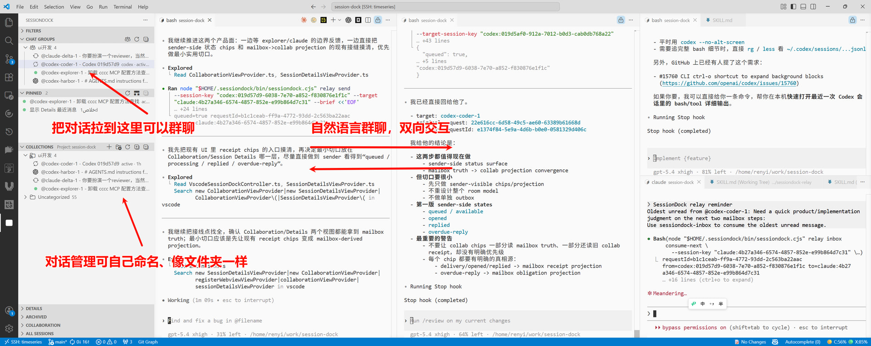Refresh the Pinned section
This screenshot has width=871, height=346.
tap(127, 93)
